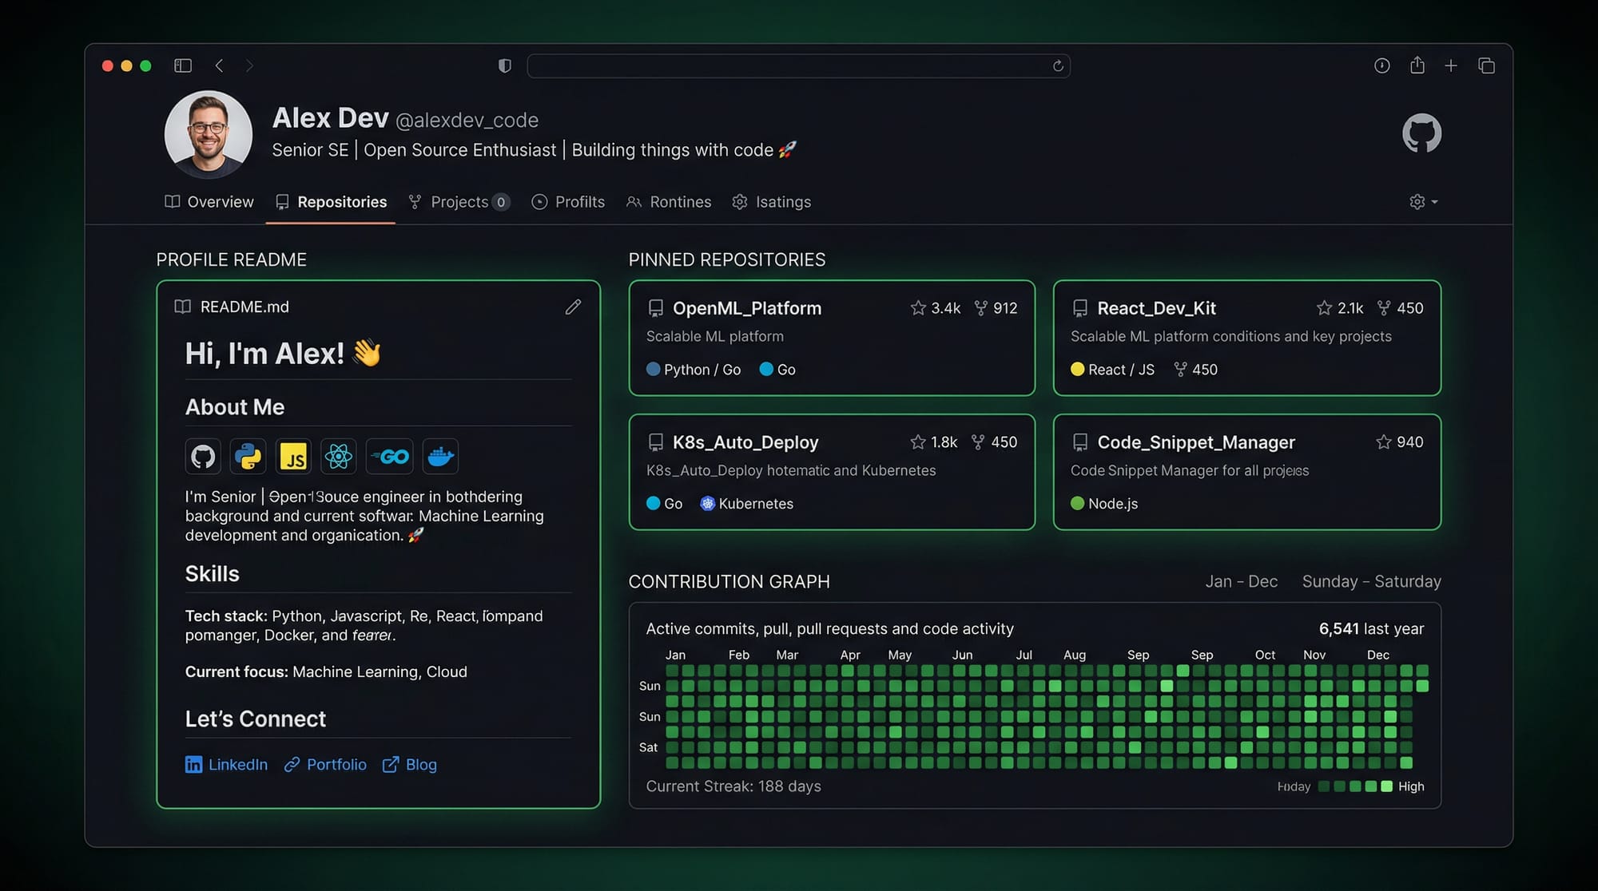Switch to the Projects tab
Screen dimensions: 1598x891
[x=459, y=202]
